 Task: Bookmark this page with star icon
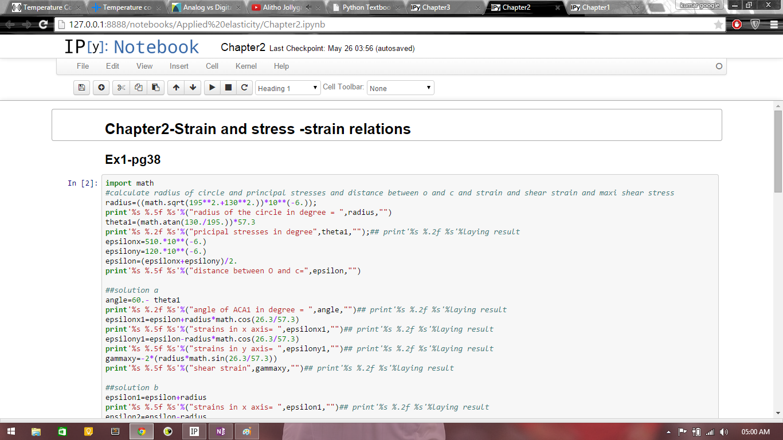[718, 25]
